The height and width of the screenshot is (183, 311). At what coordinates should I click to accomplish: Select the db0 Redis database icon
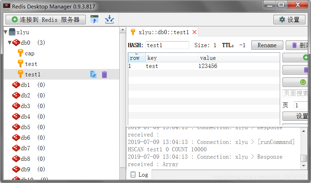[x=16, y=43]
